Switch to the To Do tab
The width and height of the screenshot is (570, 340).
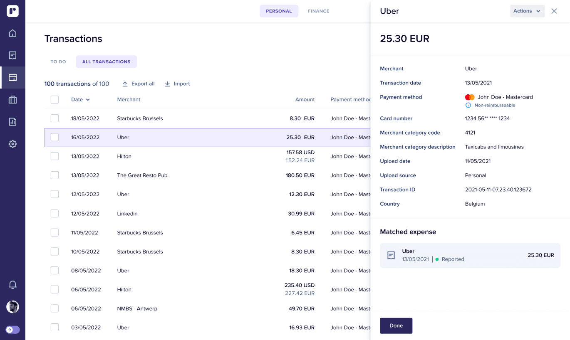point(58,62)
